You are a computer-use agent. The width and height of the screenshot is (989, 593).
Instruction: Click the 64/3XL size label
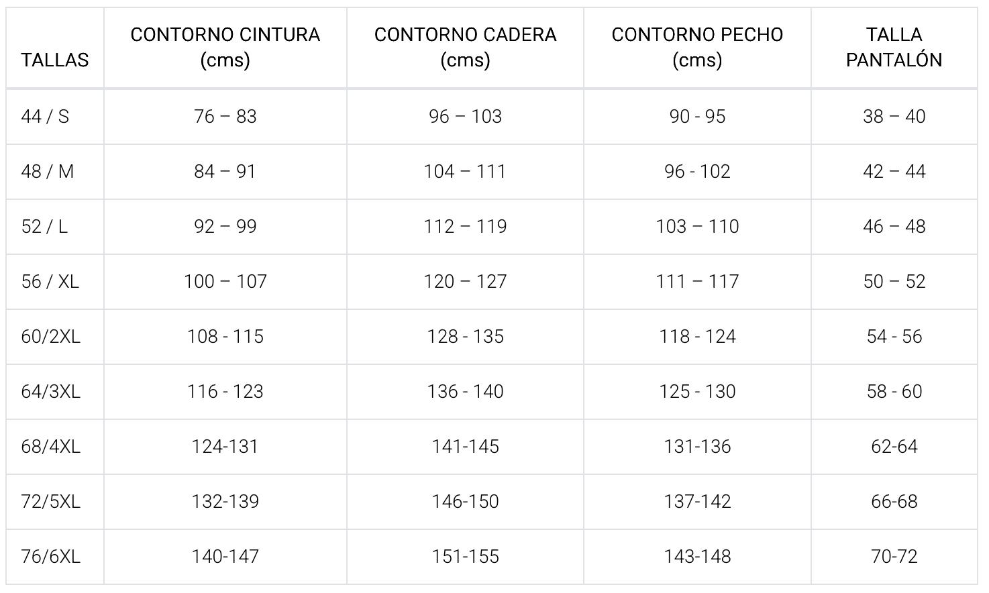click(50, 391)
